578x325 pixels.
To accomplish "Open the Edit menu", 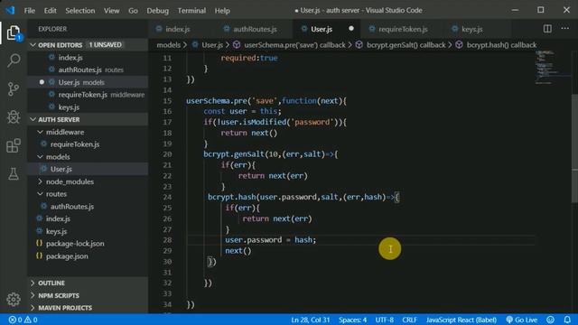I will [x=51, y=10].
